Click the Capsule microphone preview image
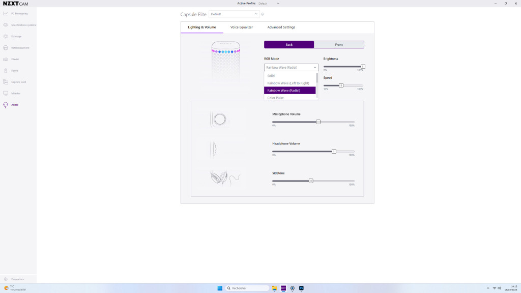The height and width of the screenshot is (293, 521). coord(226,63)
